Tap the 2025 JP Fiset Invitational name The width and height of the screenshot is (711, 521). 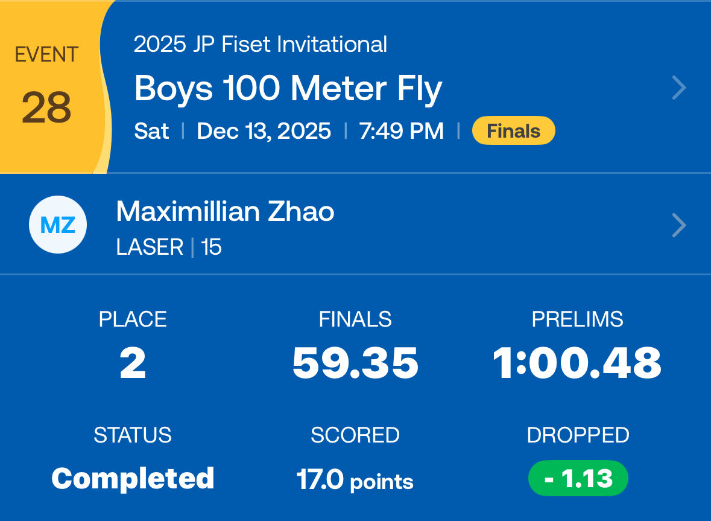pyautogui.click(x=261, y=45)
